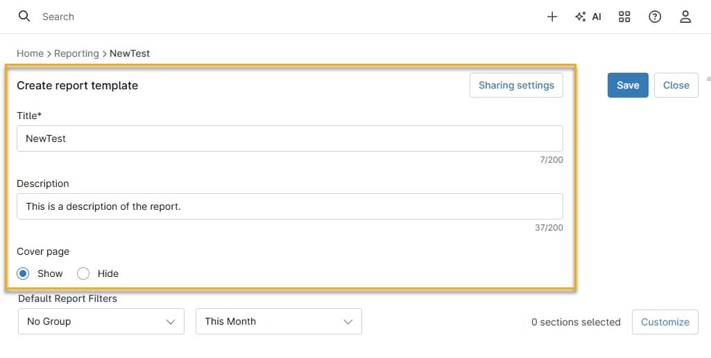Open the plus create-new menu
Screen dimensions: 711x358
[x=552, y=17]
